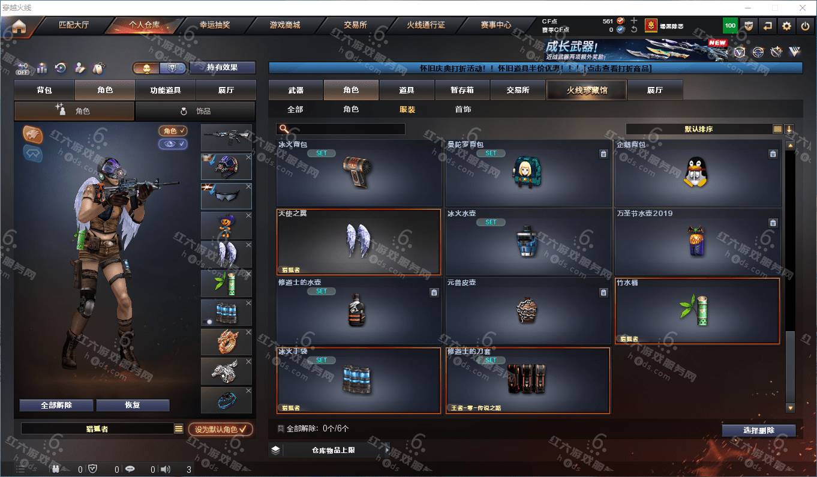Click the 全部解除 button
Image resolution: width=817 pixels, height=477 pixels.
pos(56,405)
